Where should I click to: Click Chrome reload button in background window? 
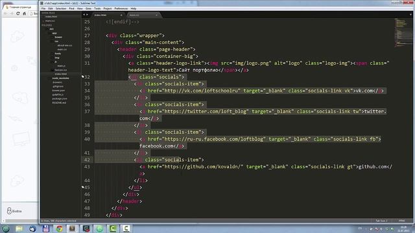(x=18, y=14)
